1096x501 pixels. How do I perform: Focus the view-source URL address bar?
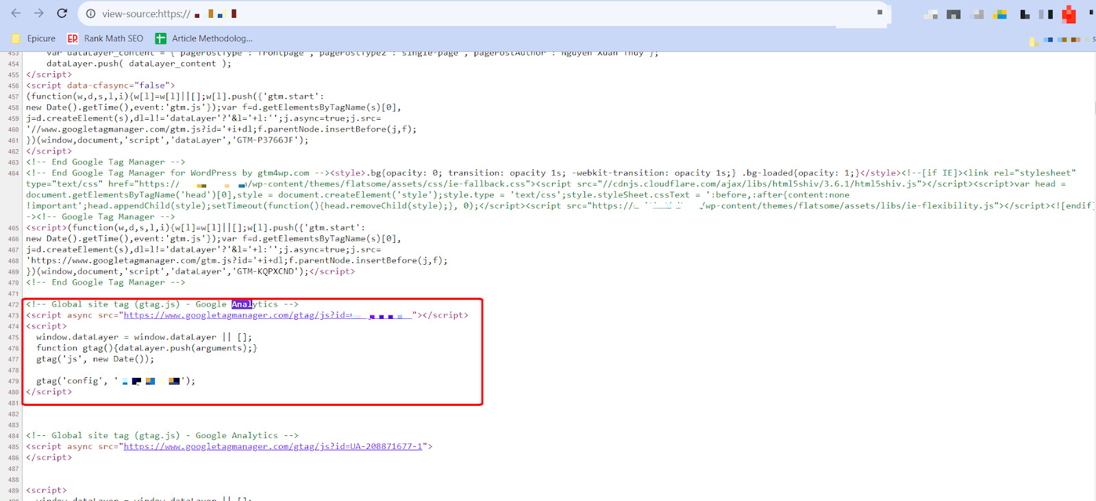tap(480, 14)
